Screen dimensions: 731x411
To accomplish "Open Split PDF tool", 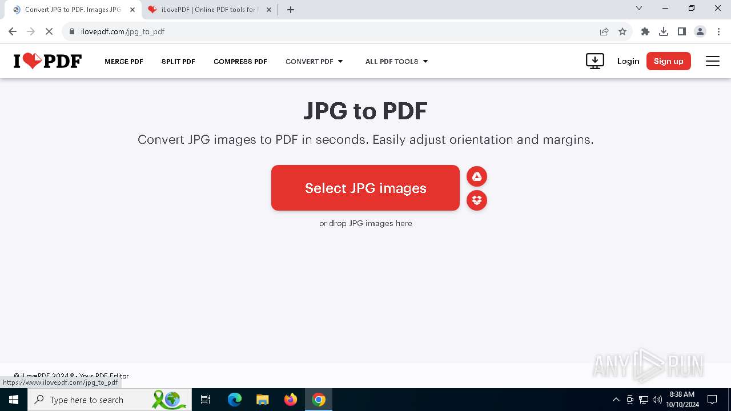I will click(x=178, y=61).
